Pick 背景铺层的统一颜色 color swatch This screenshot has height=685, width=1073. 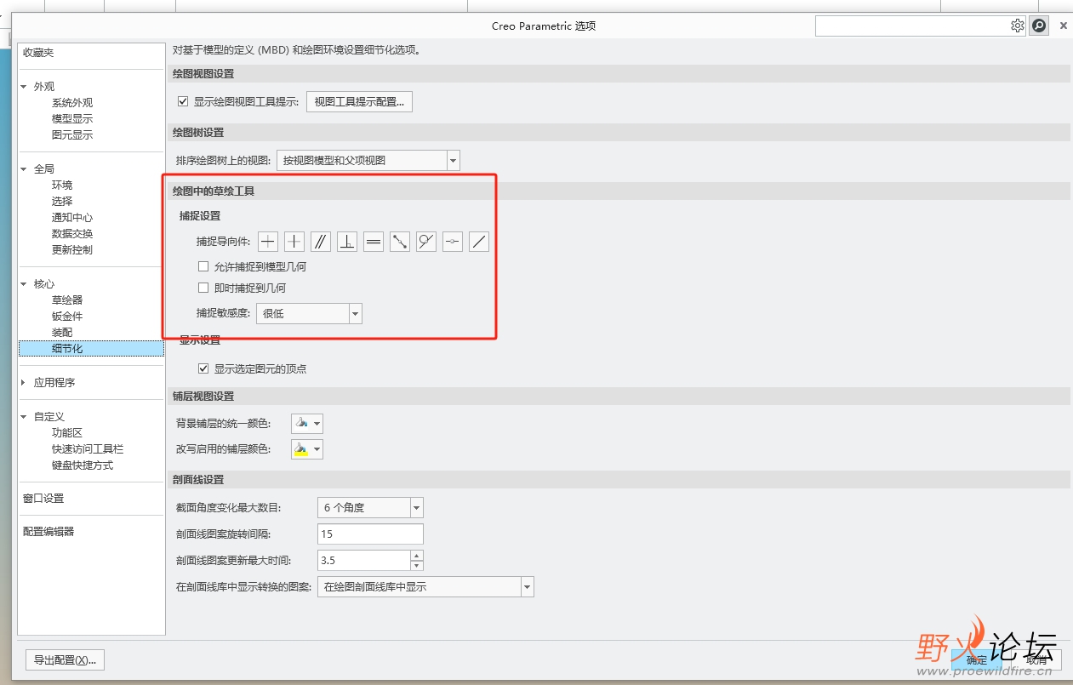(307, 423)
